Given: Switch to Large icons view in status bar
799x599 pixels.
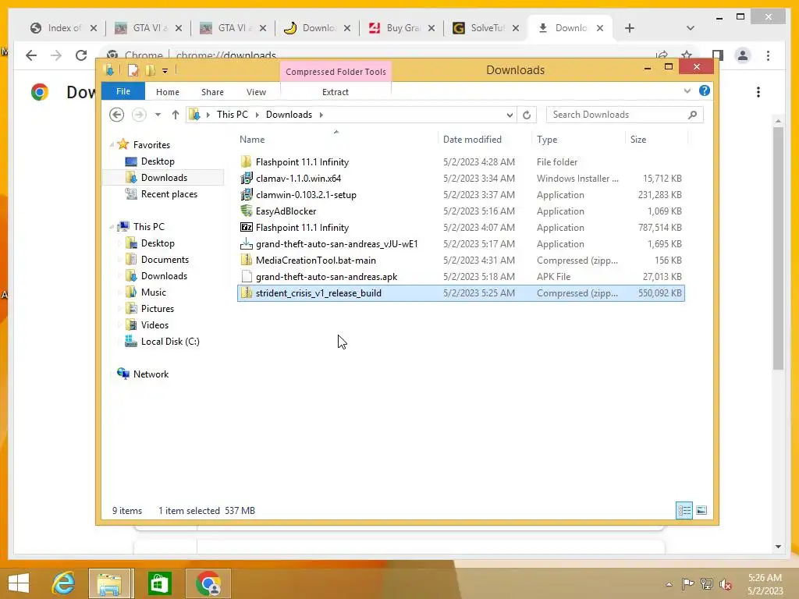Looking at the screenshot, I should (701, 510).
